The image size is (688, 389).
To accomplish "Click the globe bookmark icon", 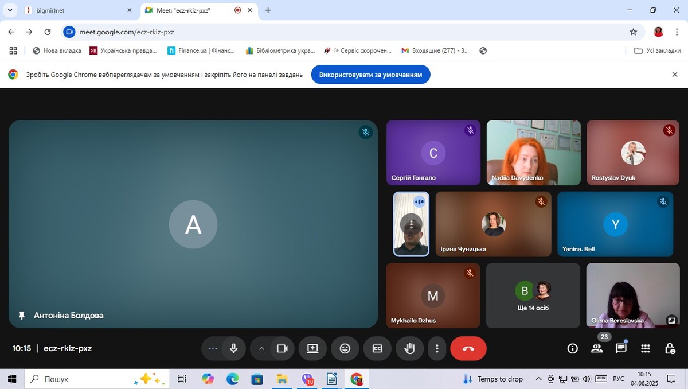I will [483, 50].
